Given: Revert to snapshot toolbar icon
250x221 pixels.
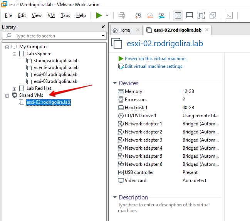Looking at the screenshot, I should pyautogui.click(x=150, y=15).
